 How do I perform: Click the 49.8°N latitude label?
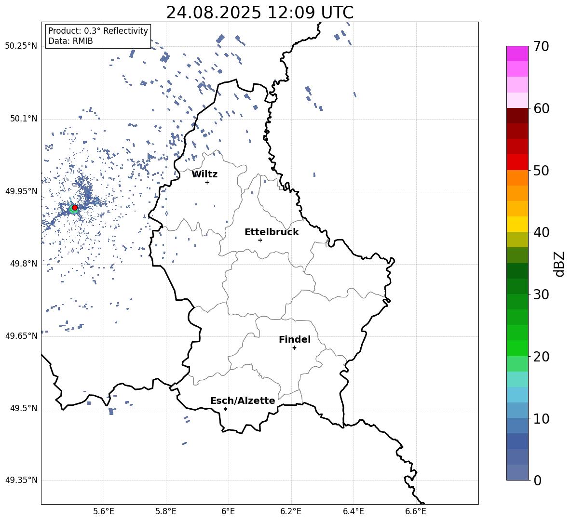click(24, 264)
